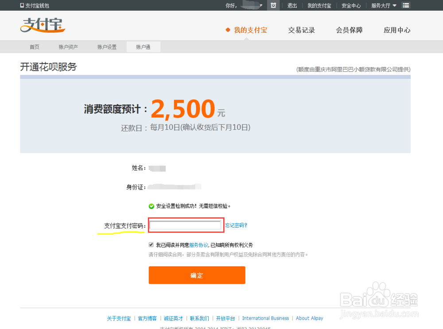Open 应用中心 from the navigation
Screen dimensions: 443x329
(x=397, y=30)
